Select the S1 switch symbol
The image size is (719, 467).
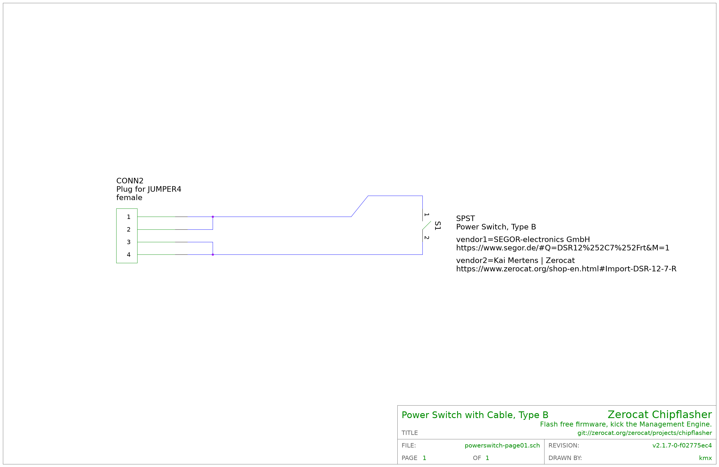426,225
